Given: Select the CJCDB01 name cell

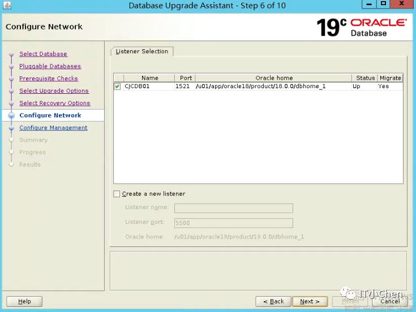Looking at the screenshot, I should [x=149, y=86].
